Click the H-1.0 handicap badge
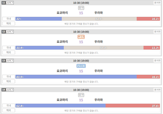163x114 pixels. tap(81, 37)
